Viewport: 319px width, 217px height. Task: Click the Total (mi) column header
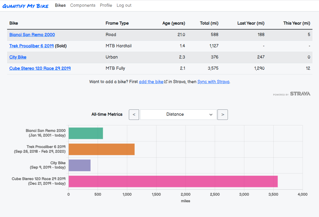[x=209, y=23]
